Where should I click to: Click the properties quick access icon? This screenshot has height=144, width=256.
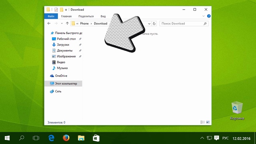pos(56,10)
